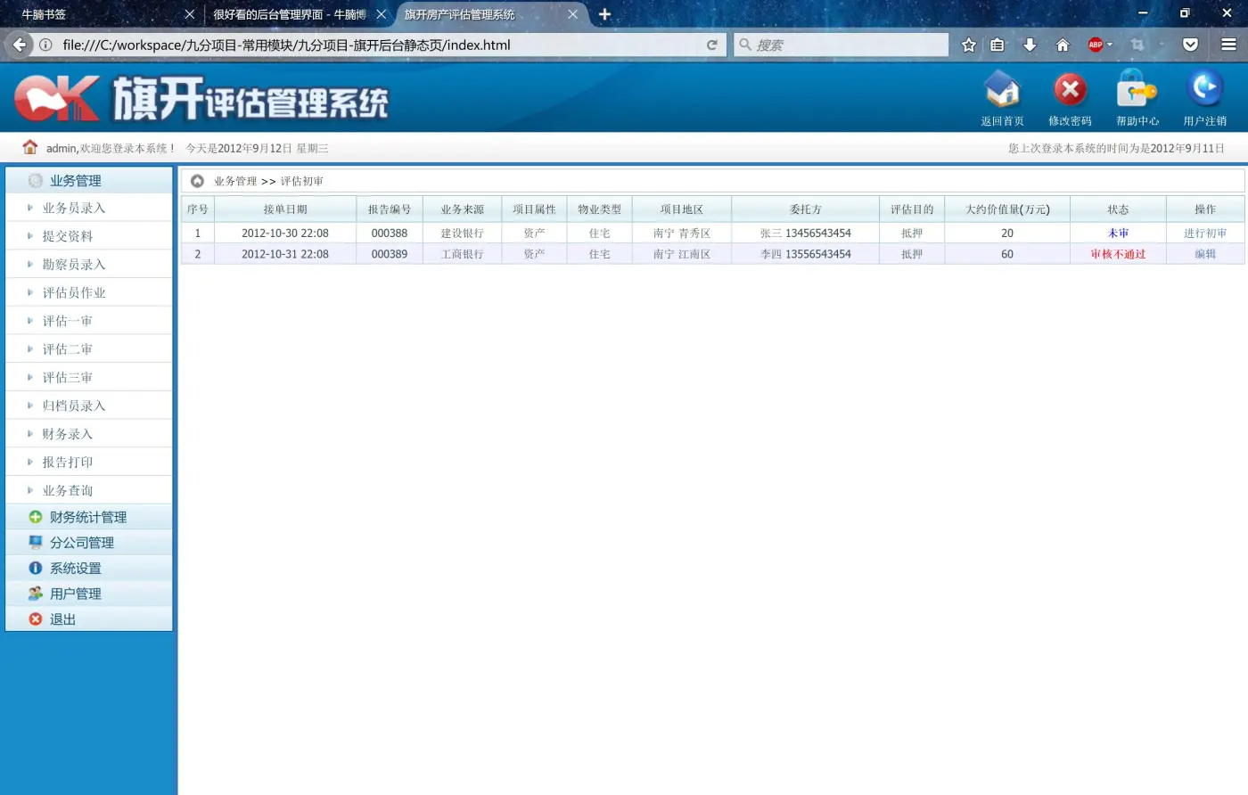Viewport: 1248px width, 795px height.
Task: Click the 委托方 column header
Action: point(806,209)
